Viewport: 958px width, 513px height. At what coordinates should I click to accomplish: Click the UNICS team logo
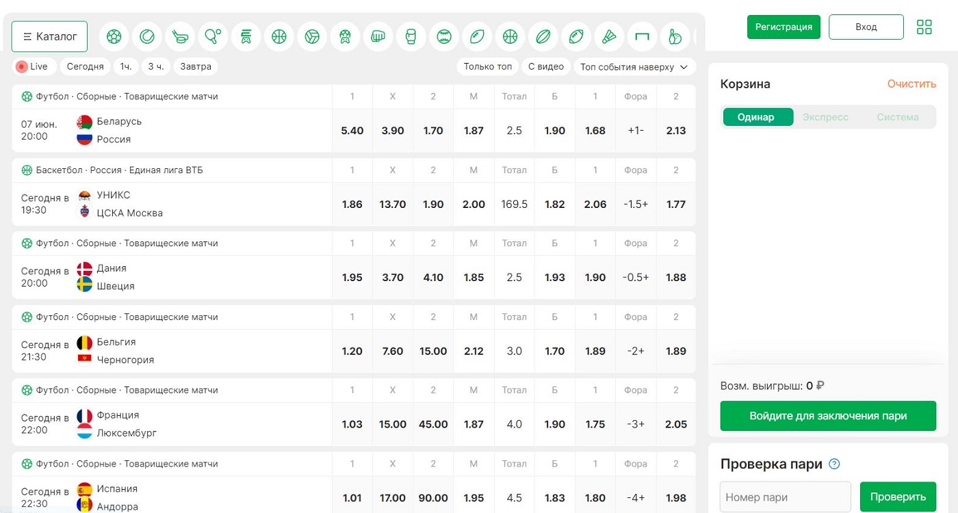coord(84,196)
